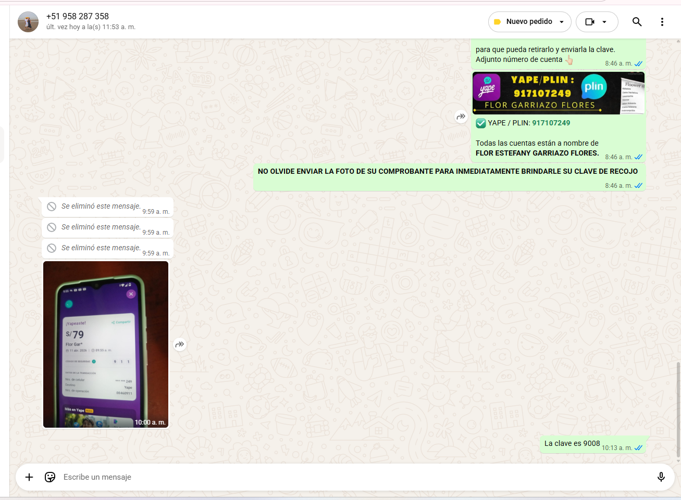Open the three-dot chat options menu

coord(662,22)
